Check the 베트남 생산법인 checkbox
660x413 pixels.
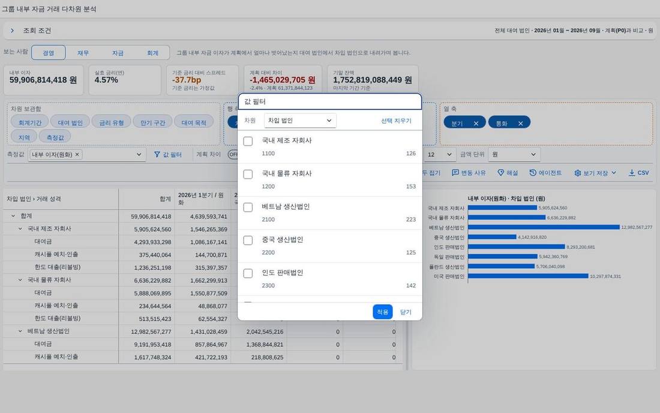click(x=248, y=207)
